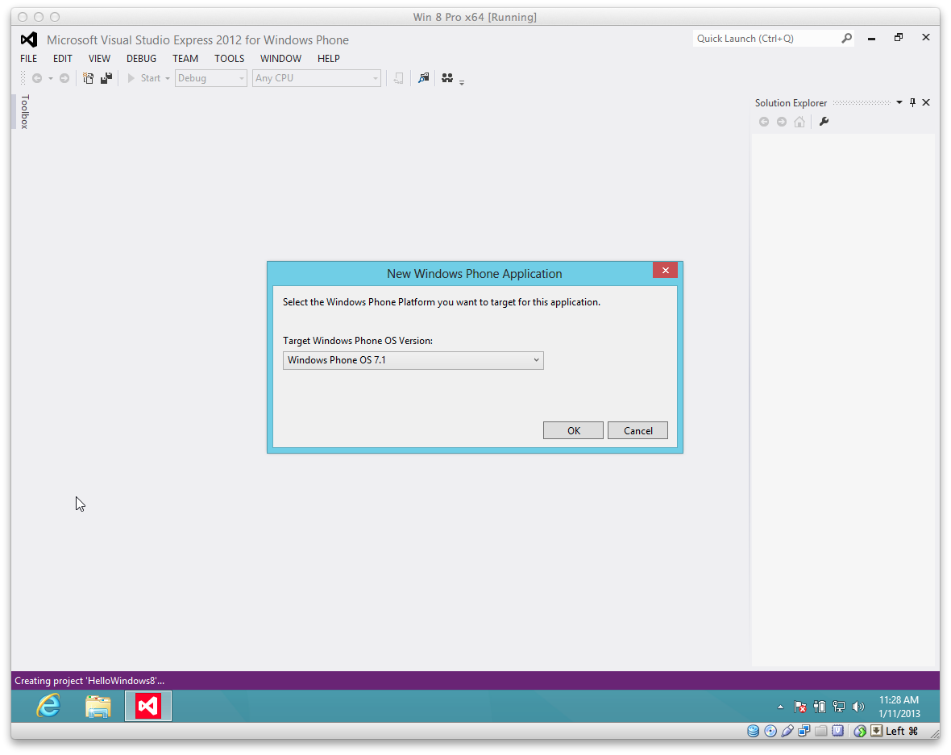Screen dimensions: 951x755
Task: Open Solution Explorer window position dropdown
Action: tap(899, 102)
